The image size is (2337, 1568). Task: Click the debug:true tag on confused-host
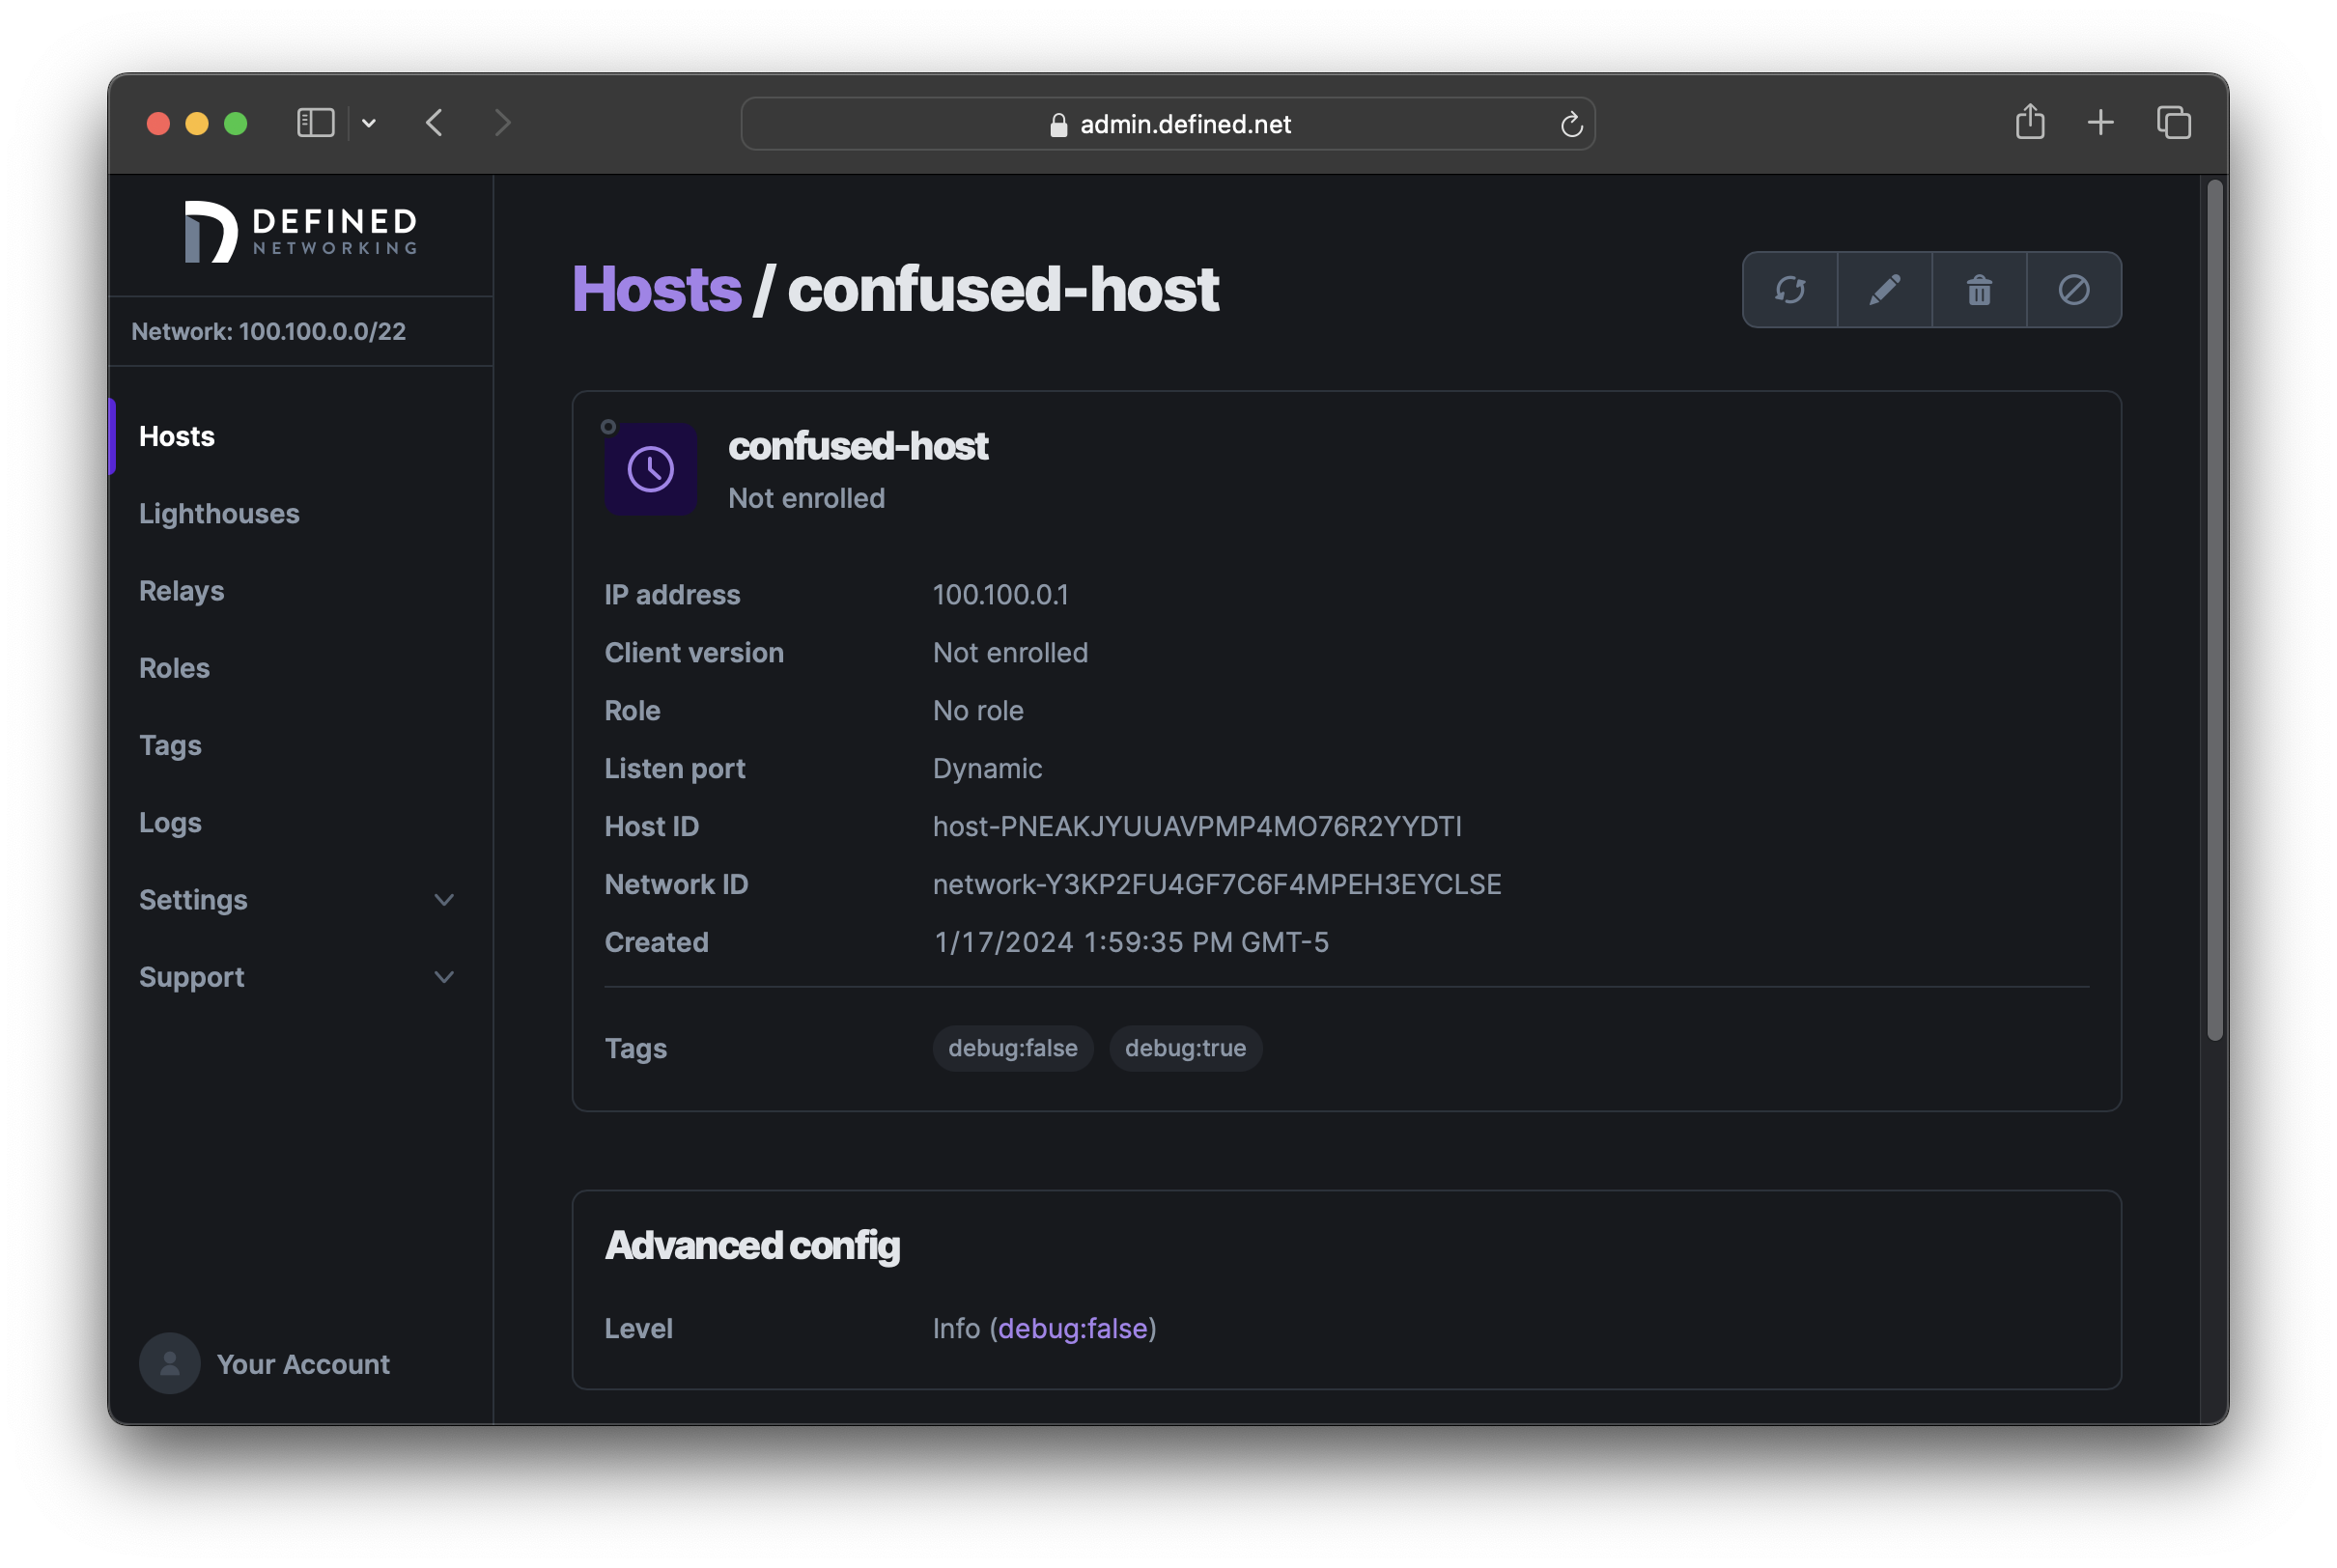(x=1183, y=1047)
